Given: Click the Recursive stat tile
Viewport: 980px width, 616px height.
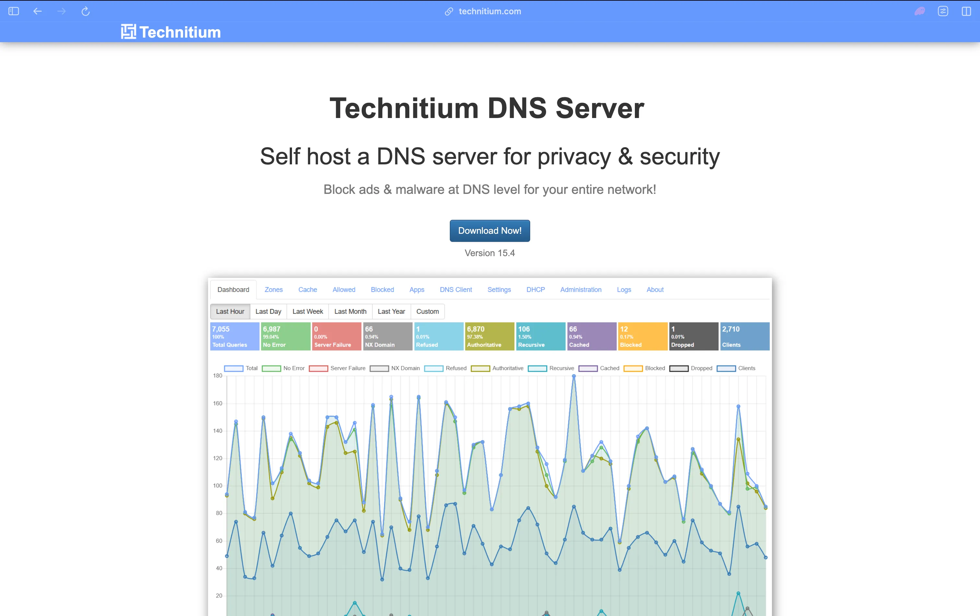Looking at the screenshot, I should [541, 336].
